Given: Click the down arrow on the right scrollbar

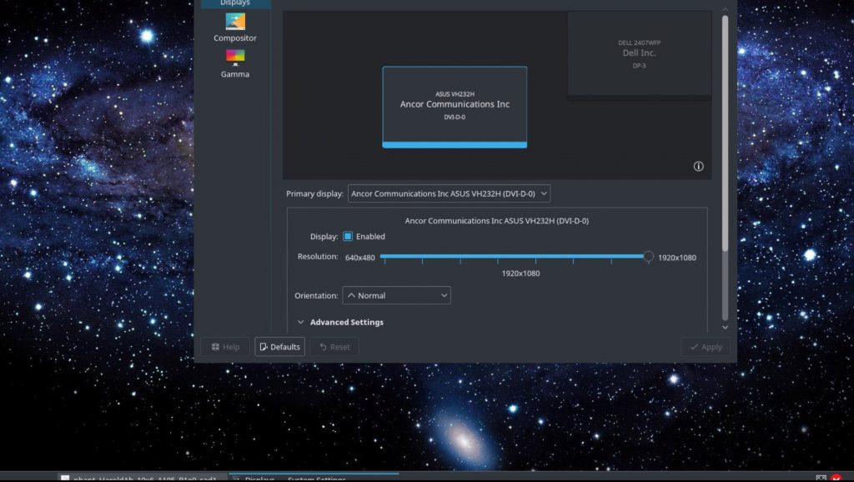Looking at the screenshot, I should pos(725,327).
